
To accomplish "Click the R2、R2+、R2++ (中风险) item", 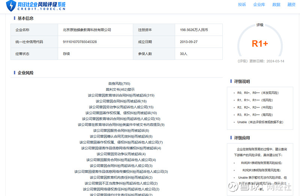I will point(255,107).
